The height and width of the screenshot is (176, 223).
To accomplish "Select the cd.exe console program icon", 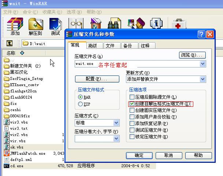I will click(6, 166).
